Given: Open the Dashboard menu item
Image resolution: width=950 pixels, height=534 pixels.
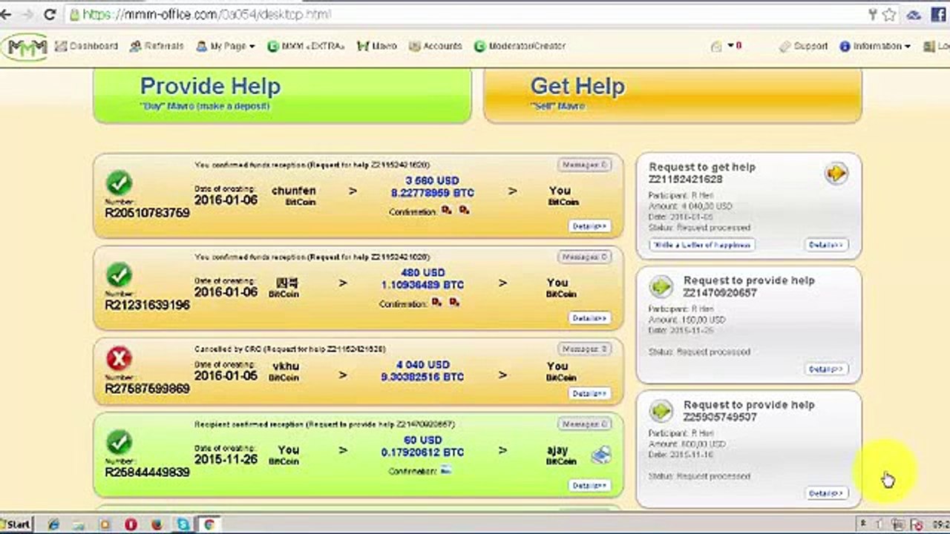Looking at the screenshot, I should point(86,46).
